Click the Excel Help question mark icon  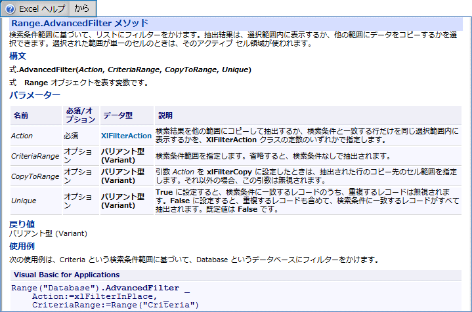(x=10, y=9)
